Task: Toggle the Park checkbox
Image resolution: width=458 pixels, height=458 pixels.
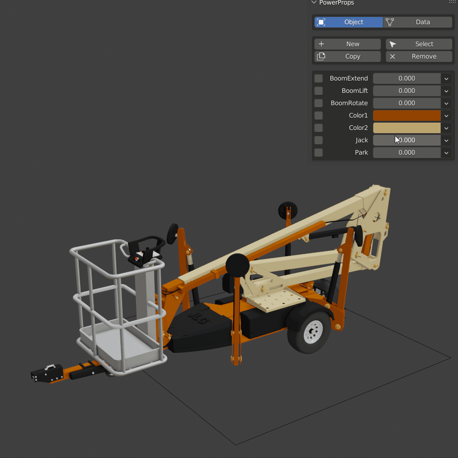Action: tap(318, 152)
